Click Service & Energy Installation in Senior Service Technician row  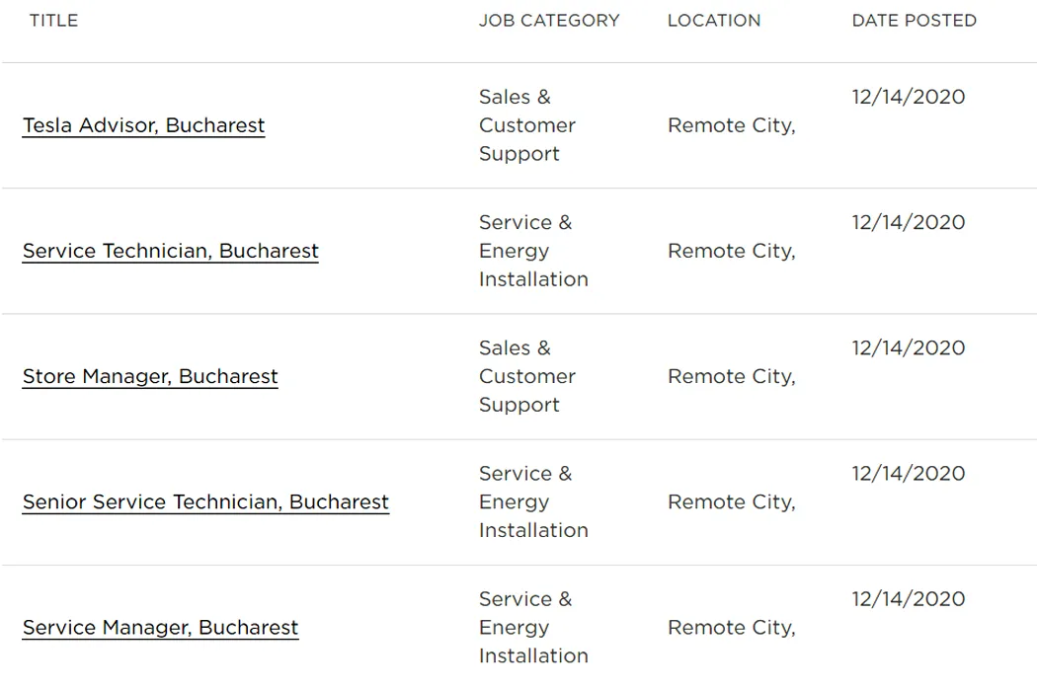533,501
